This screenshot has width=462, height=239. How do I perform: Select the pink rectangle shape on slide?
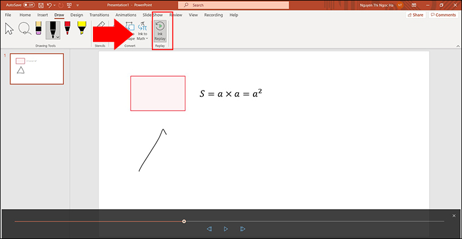coord(158,93)
